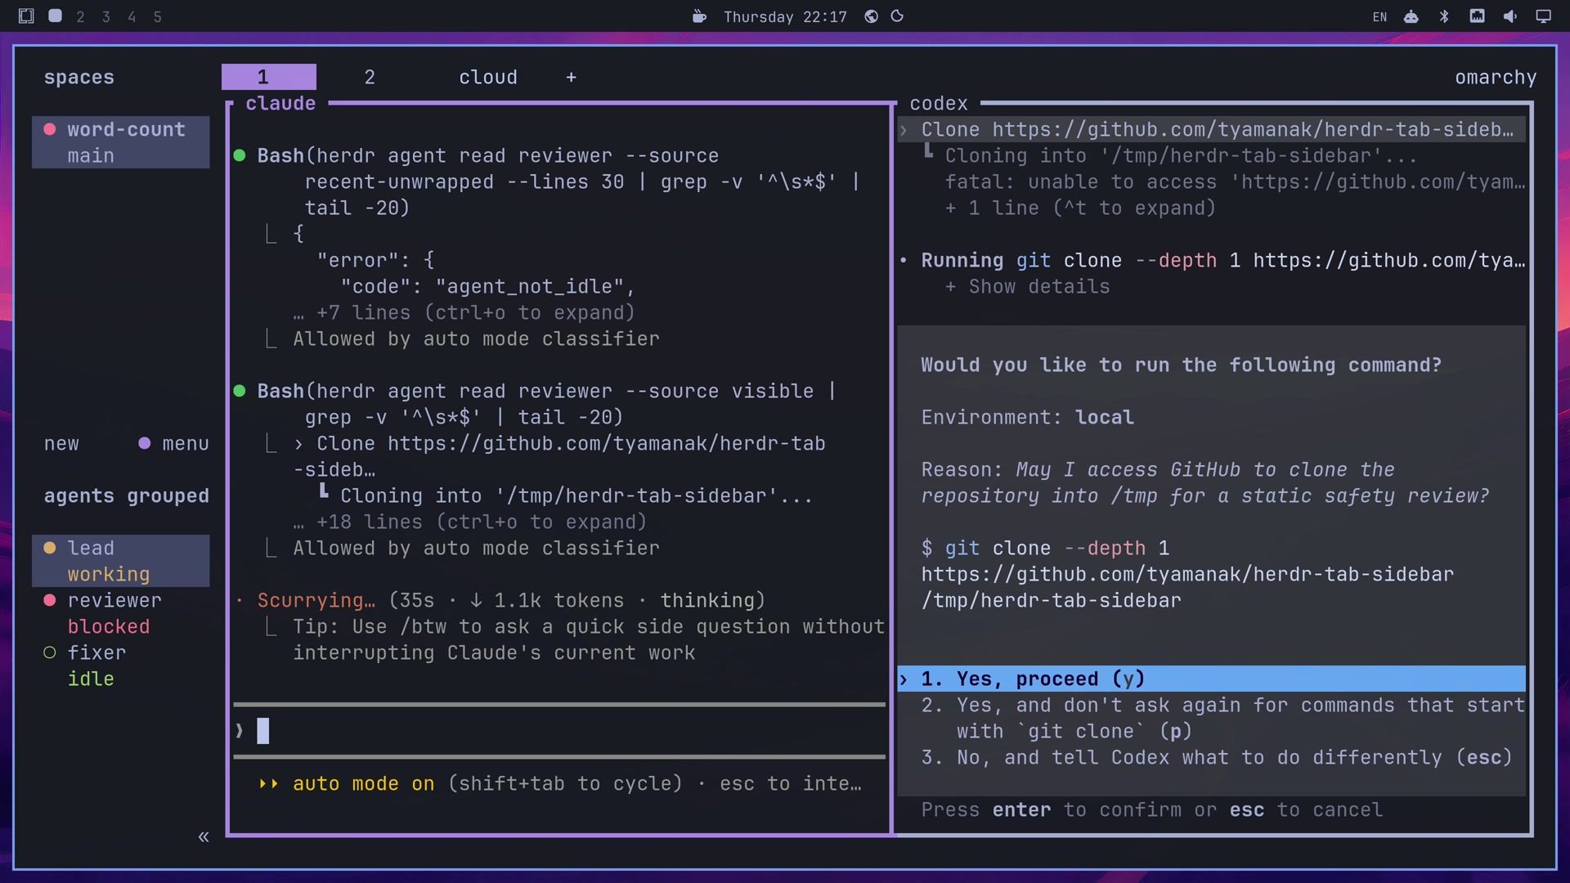Select the lead agent marked working

[121, 561]
